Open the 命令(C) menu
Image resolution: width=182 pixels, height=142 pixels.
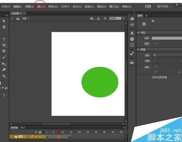77,7
